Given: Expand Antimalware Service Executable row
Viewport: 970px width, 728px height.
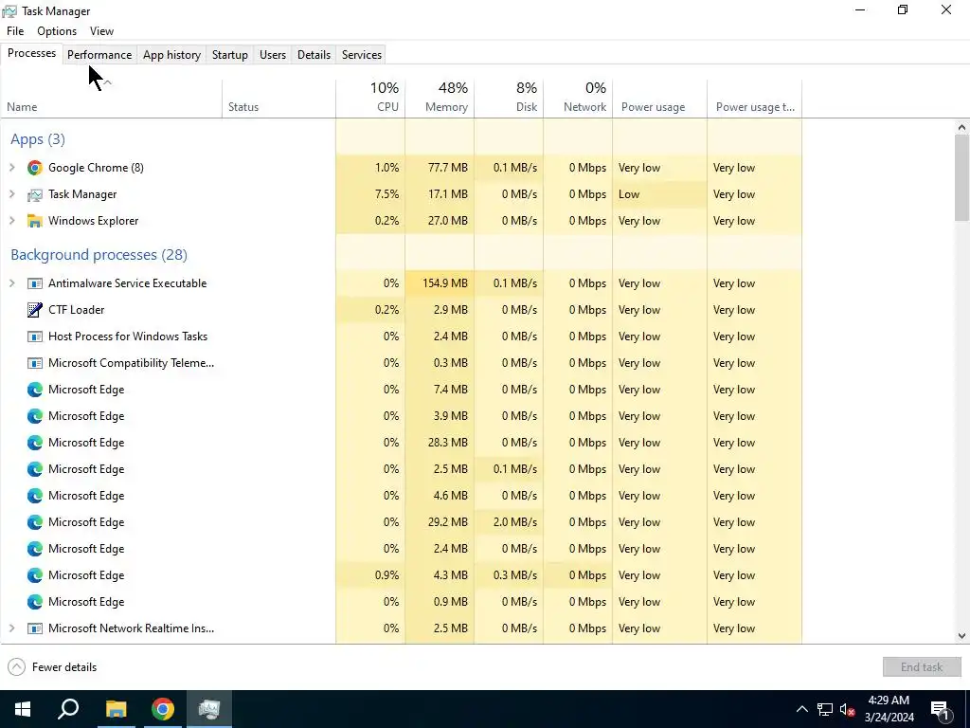Looking at the screenshot, I should point(11,283).
